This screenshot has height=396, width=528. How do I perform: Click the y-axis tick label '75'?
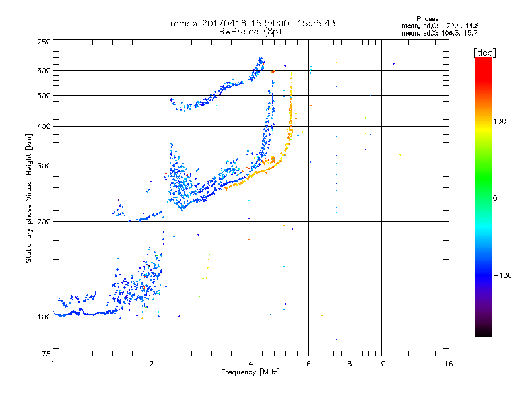(x=46, y=354)
